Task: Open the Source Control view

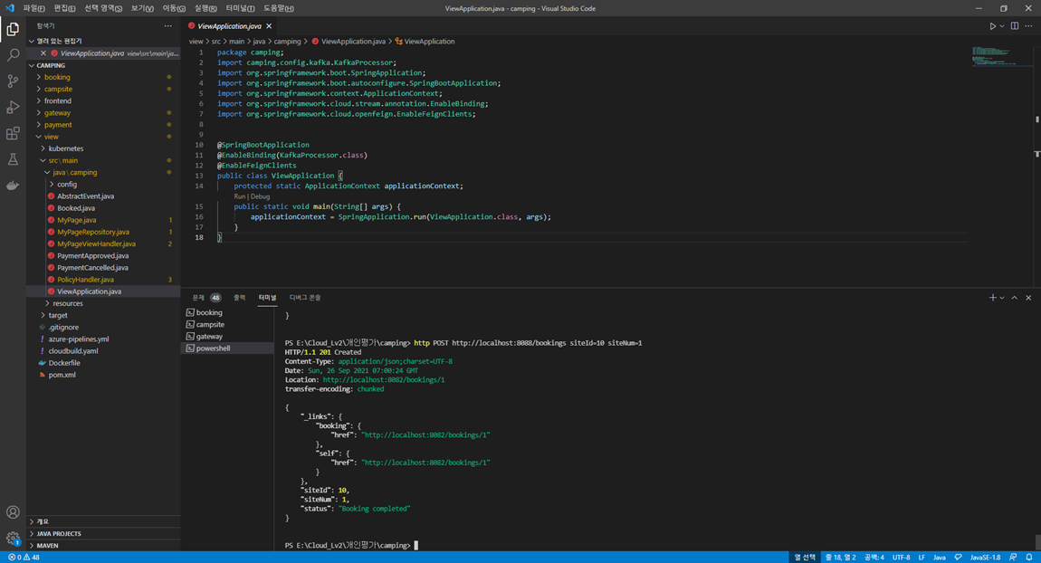Action: click(x=13, y=81)
